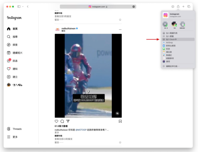Open the three-dot options on redbulltaiwan post

click(120, 29)
